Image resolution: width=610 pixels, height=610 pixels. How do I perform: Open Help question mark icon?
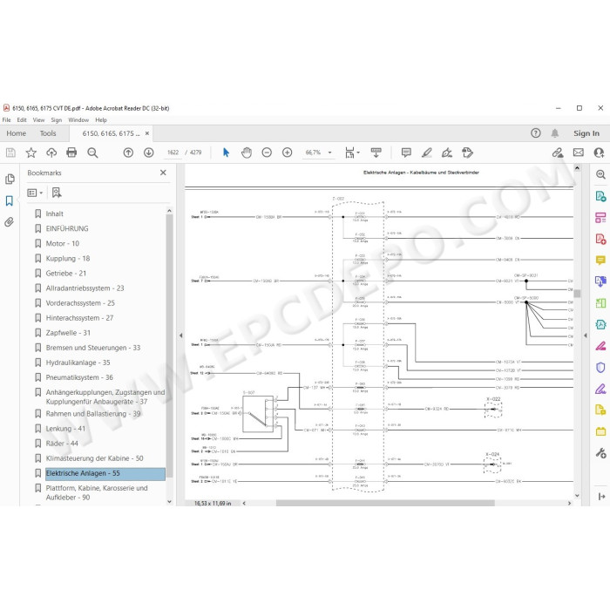pos(536,133)
